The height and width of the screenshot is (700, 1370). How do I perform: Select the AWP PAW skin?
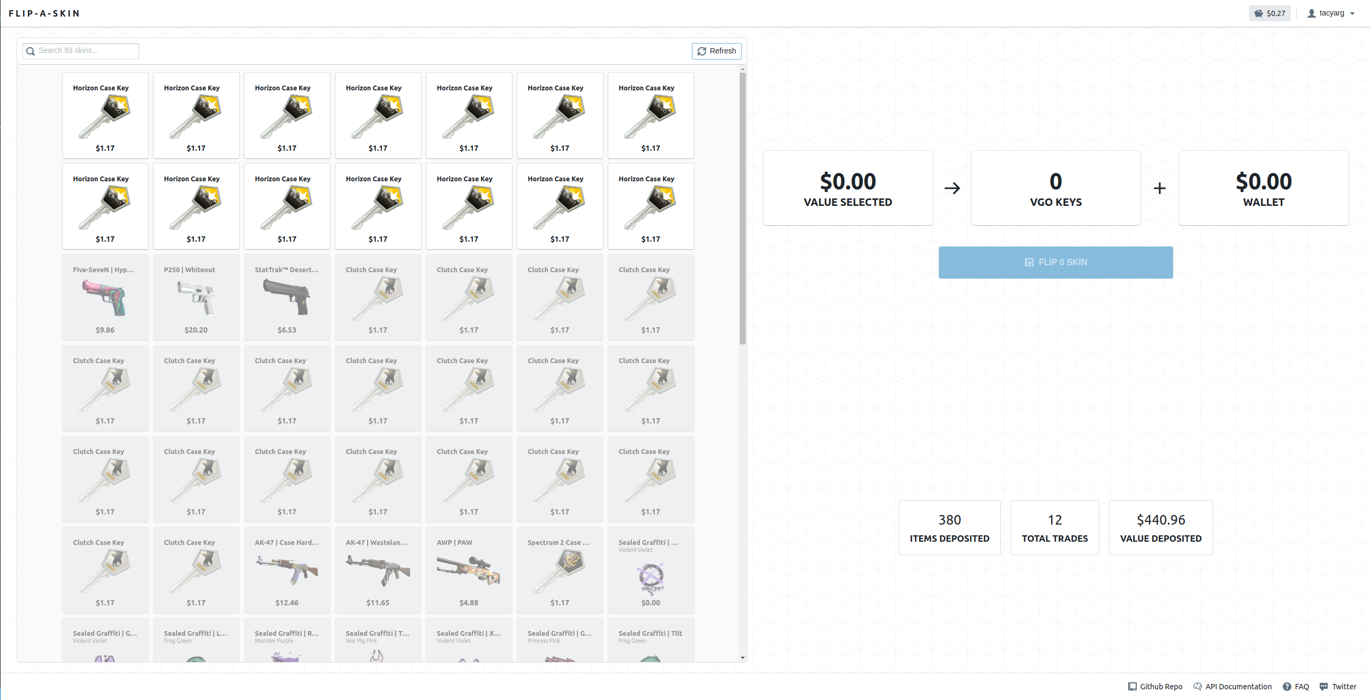click(469, 570)
